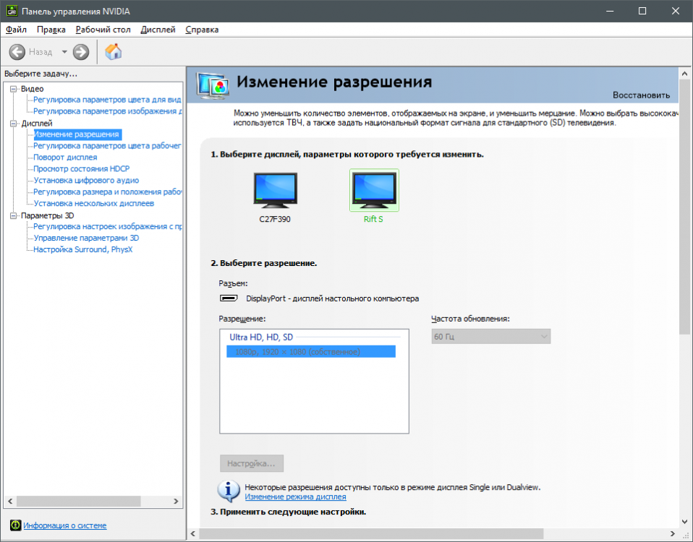This screenshot has width=693, height=542.
Task: Go back with the Назад arrow icon
Action: coord(17,52)
